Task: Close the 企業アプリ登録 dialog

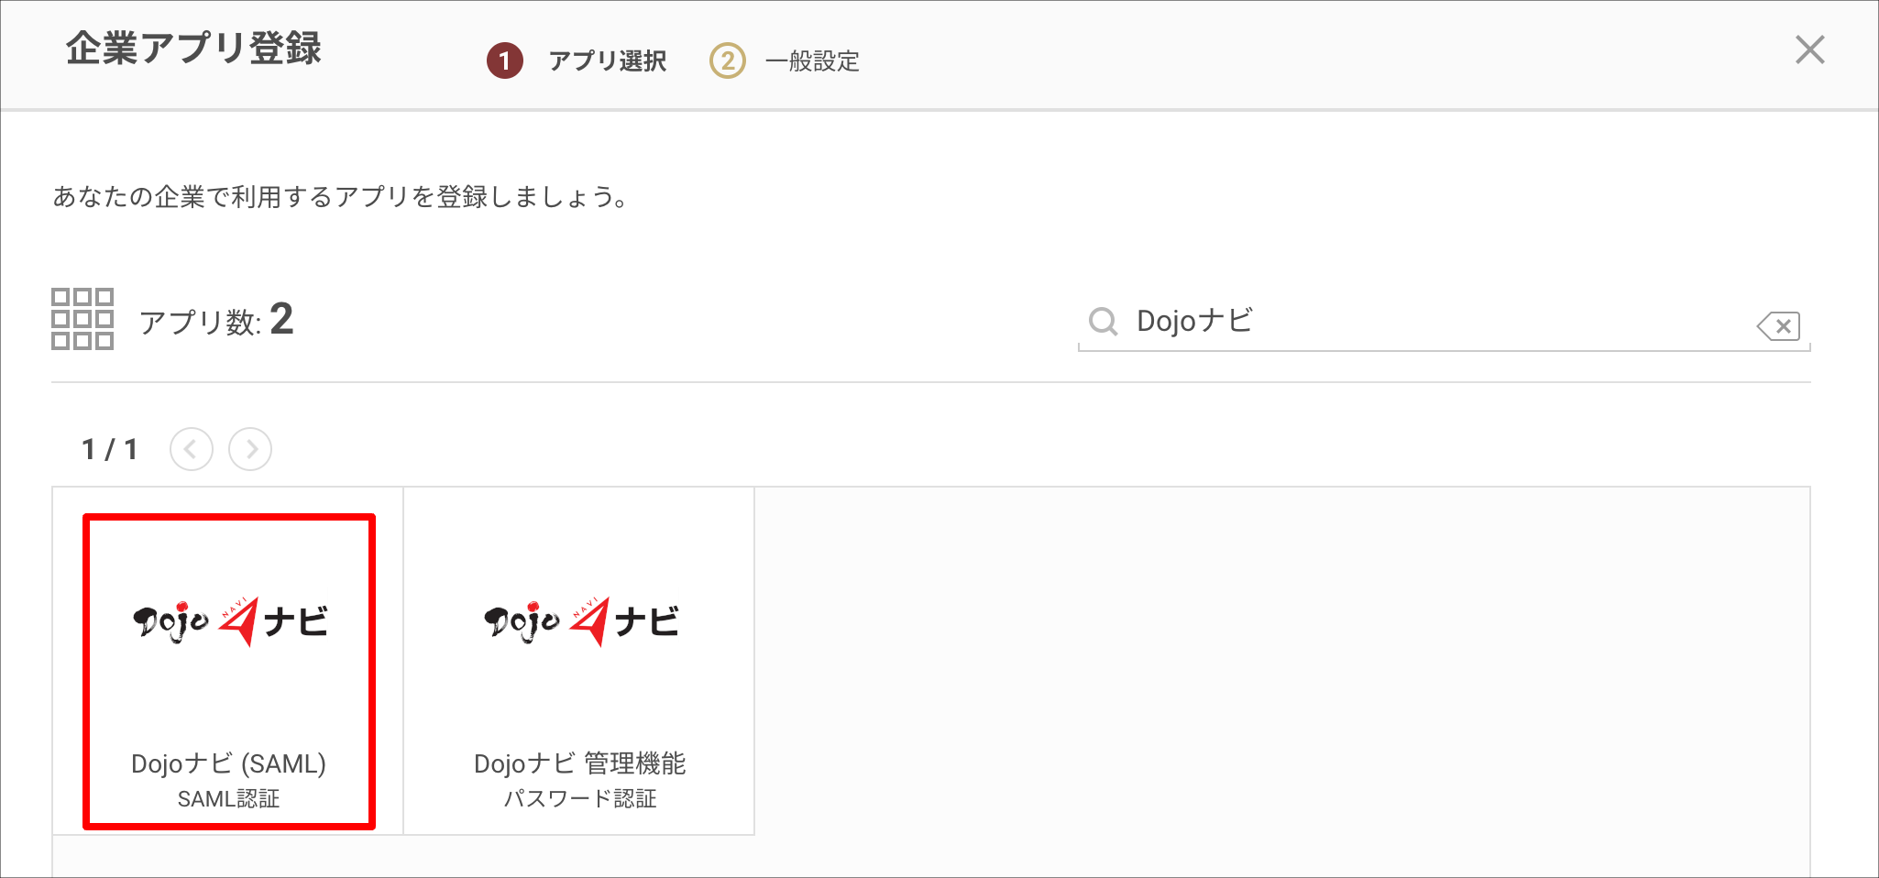Action: pyautogui.click(x=1810, y=49)
